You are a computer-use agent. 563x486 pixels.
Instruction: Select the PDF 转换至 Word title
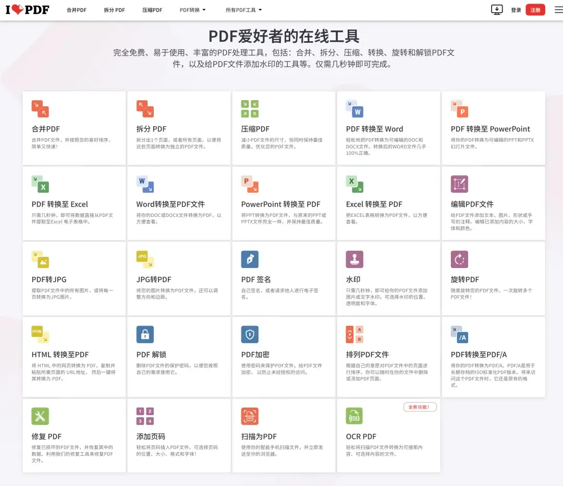[x=374, y=129]
